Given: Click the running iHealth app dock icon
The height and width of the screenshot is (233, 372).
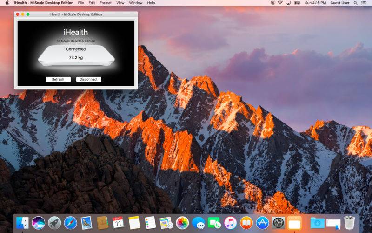Looking at the screenshot, I should 294,223.
